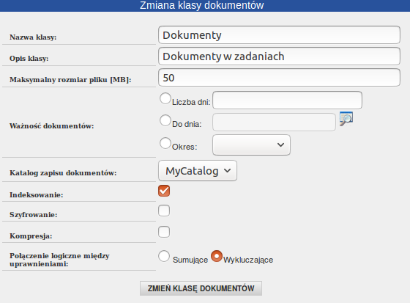Image resolution: width=410 pixels, height=303 pixels.
Task: Enable the Szyfrowanie checkbox
Action: coord(164,211)
